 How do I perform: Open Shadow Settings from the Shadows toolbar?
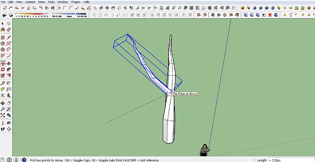[5, 15]
